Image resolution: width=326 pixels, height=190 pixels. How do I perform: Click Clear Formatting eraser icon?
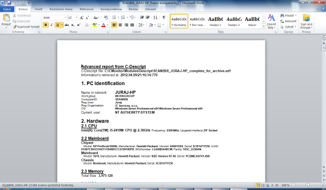(106, 18)
